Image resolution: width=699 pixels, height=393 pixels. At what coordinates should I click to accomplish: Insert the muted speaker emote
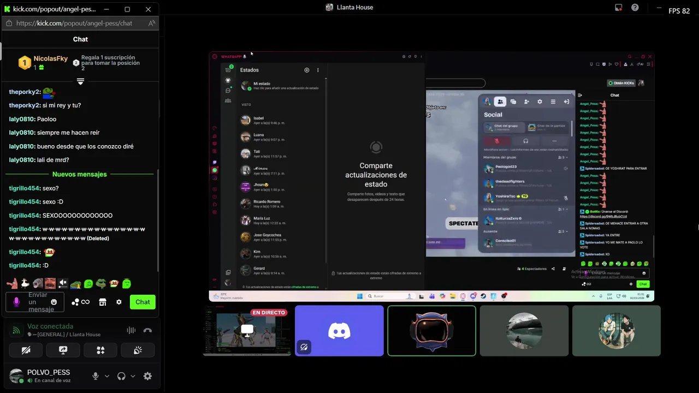point(63,283)
